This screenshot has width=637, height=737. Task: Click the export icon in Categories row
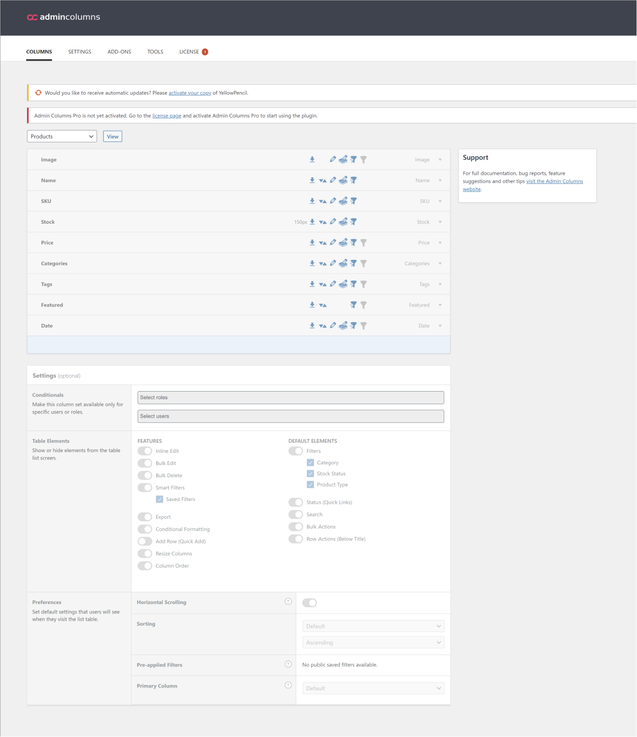click(x=312, y=264)
